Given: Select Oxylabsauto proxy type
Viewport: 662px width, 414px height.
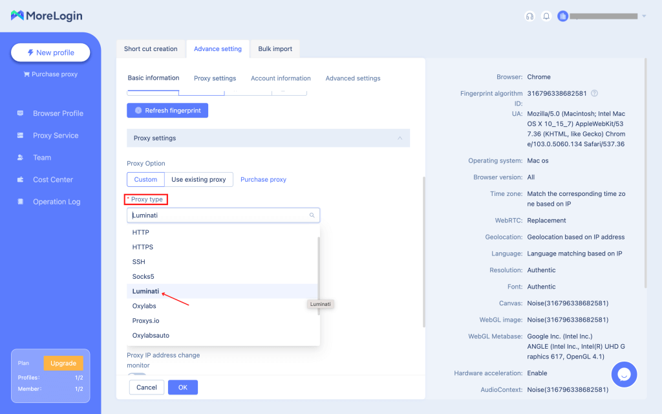Looking at the screenshot, I should (x=222, y=336).
